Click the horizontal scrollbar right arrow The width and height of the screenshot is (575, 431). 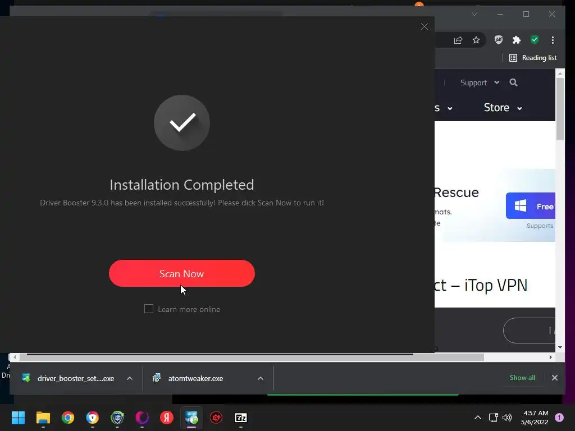pos(550,357)
